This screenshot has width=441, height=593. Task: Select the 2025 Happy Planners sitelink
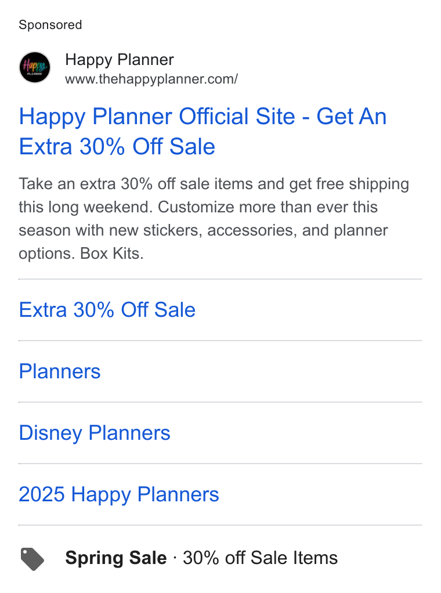119,494
